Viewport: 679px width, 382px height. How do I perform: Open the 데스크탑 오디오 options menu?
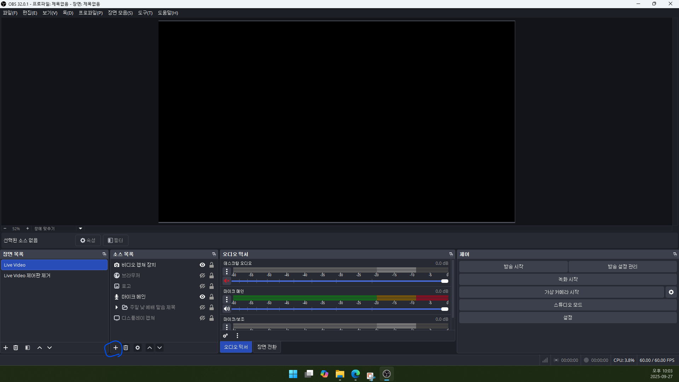(227, 272)
